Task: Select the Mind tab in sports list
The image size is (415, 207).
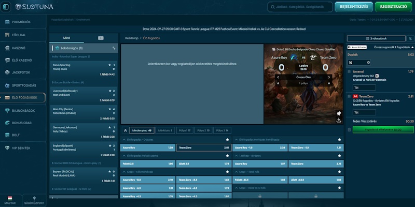Action: pos(66,38)
